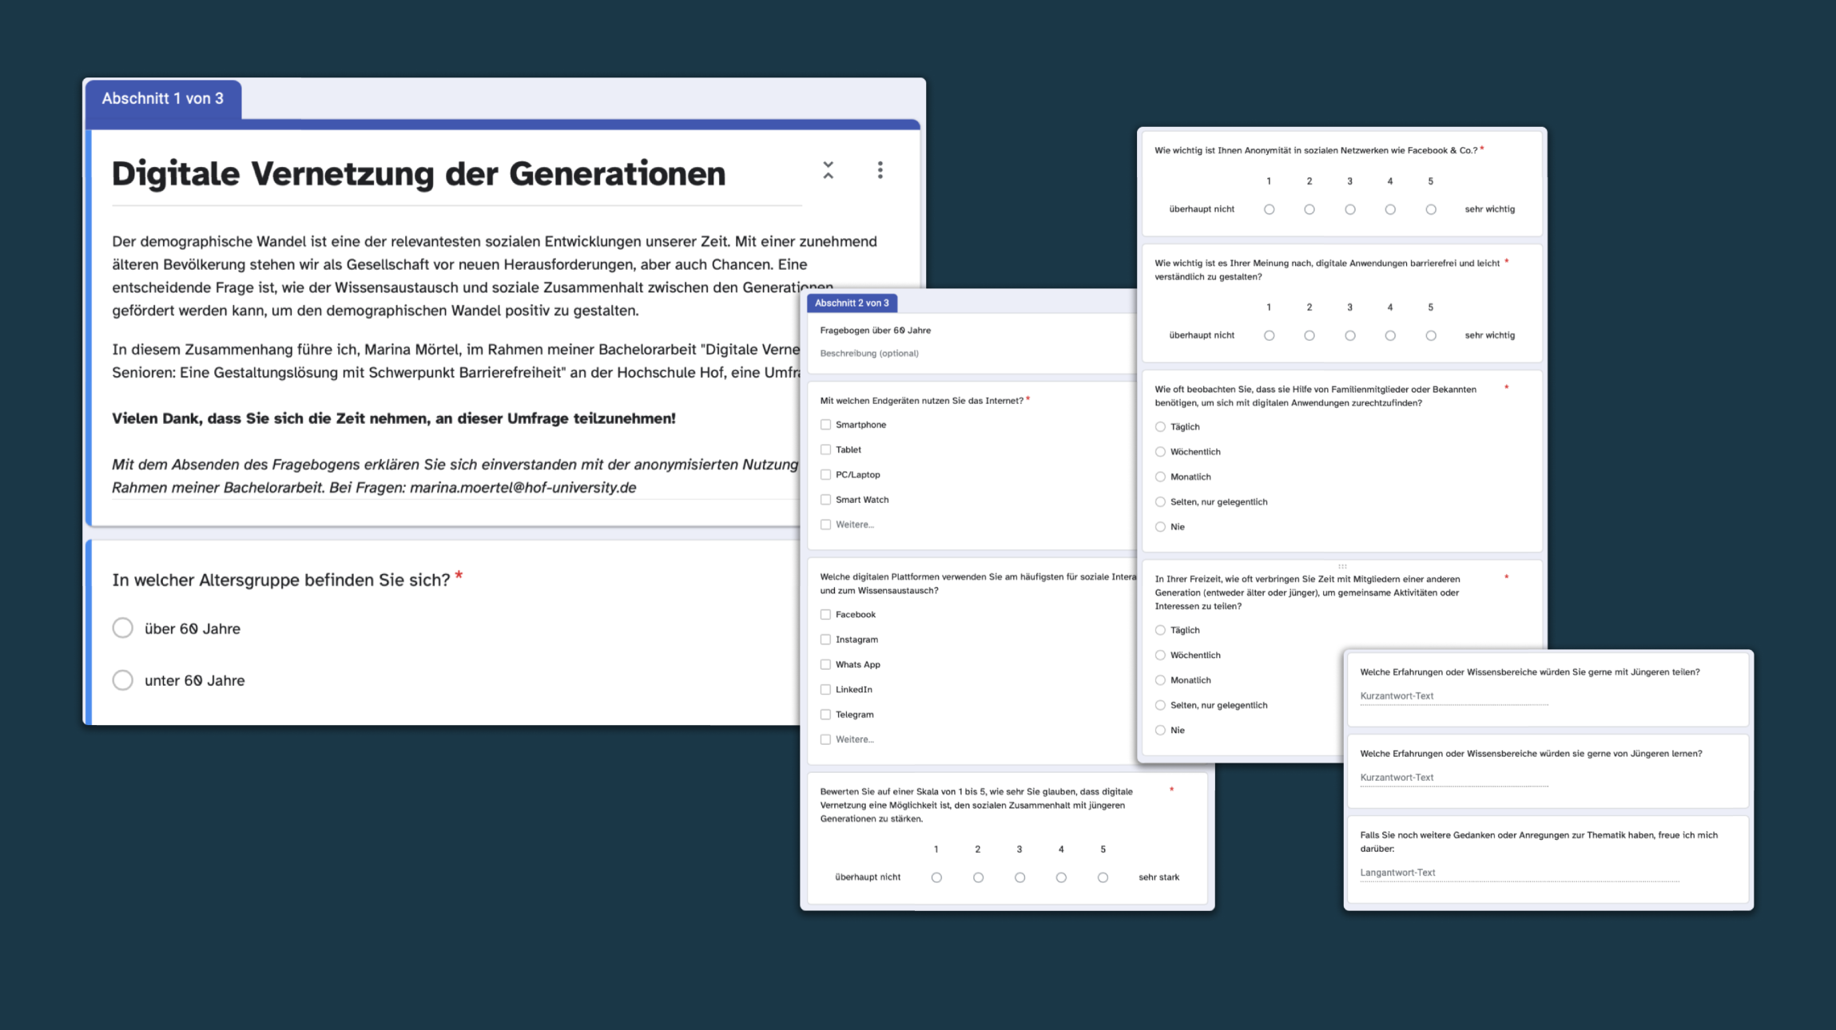Collapse the section with the chevron icon
Image resolution: width=1836 pixels, height=1030 pixels.
(828, 170)
